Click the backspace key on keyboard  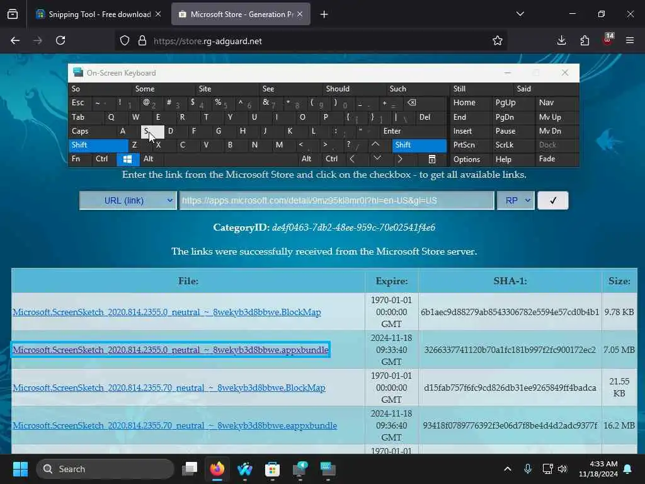pos(412,103)
